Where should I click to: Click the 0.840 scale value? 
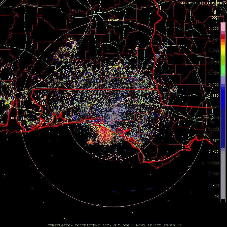pos(214,62)
